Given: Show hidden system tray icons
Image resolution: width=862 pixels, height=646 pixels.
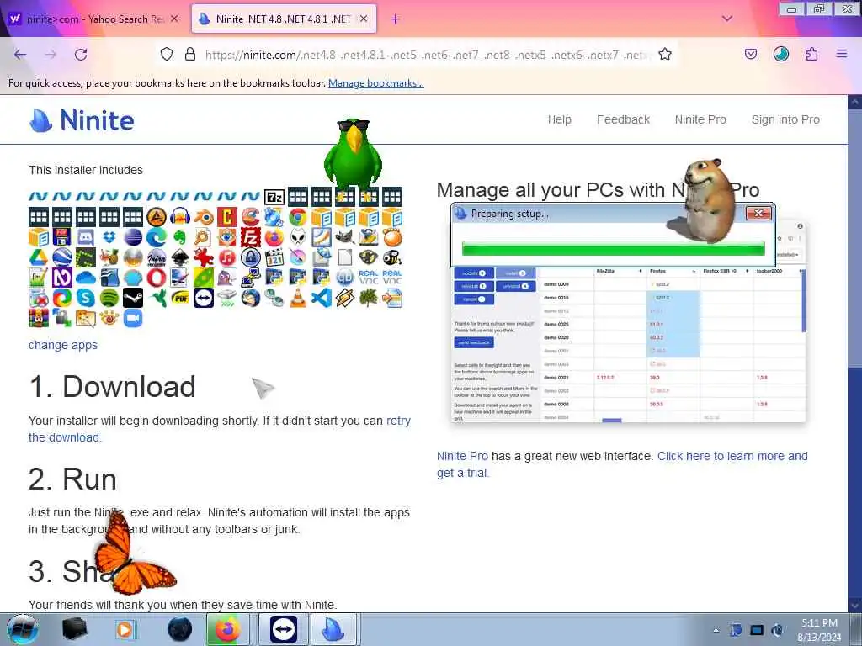Looking at the screenshot, I should 716,630.
